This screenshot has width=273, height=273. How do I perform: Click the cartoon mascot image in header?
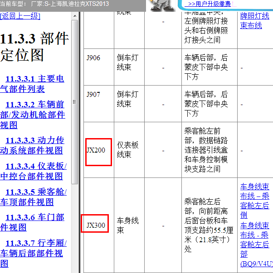click(162, 5)
